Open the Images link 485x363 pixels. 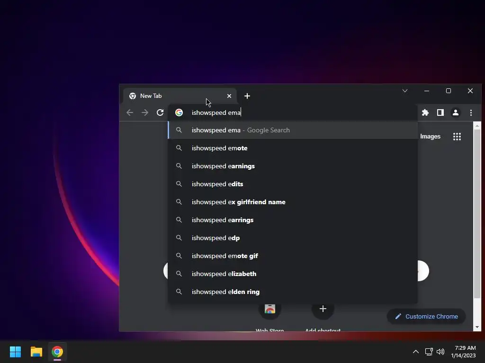click(430, 137)
